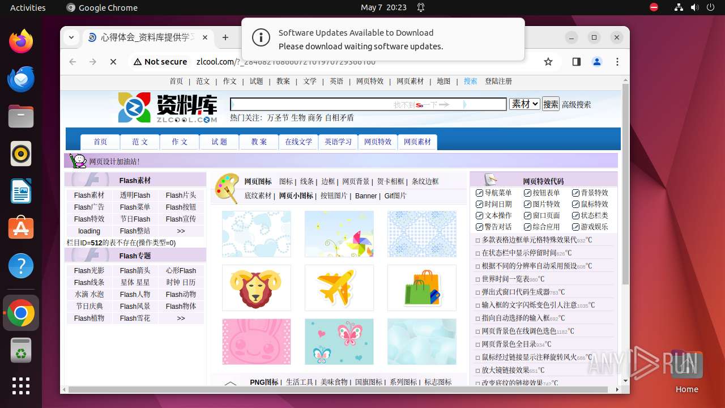Close the 心得体会 browser tab
This screenshot has height=408, width=725.
pyautogui.click(x=205, y=37)
